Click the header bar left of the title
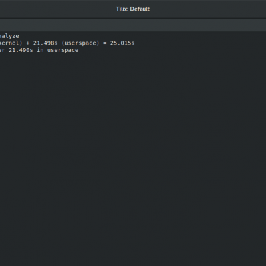This screenshot has width=266, height=266. (58, 9)
